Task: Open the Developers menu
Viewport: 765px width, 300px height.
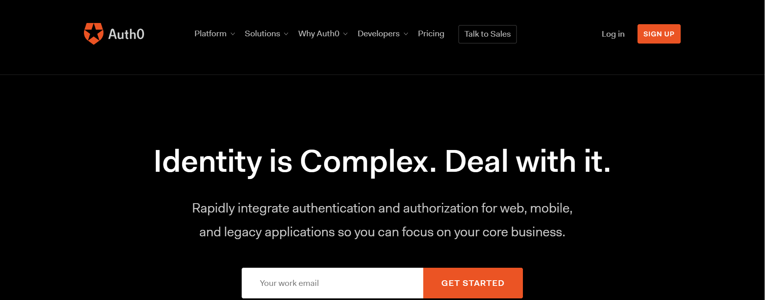Action: pos(378,34)
